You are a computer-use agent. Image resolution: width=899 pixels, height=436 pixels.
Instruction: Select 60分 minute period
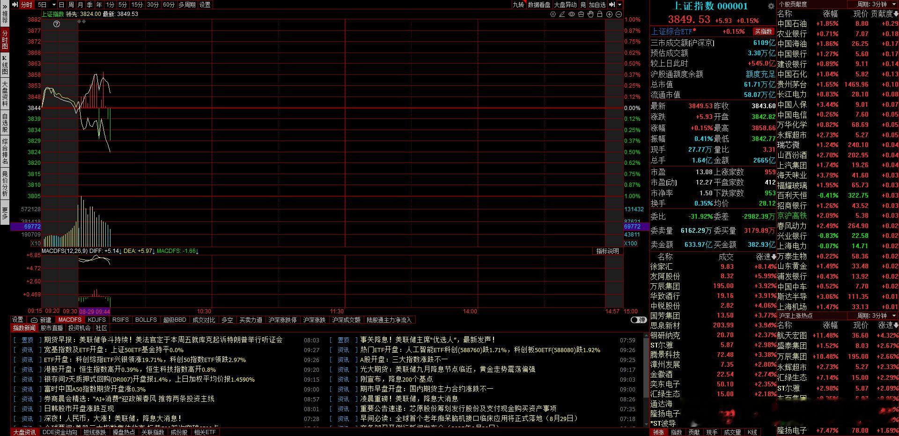coord(169,5)
